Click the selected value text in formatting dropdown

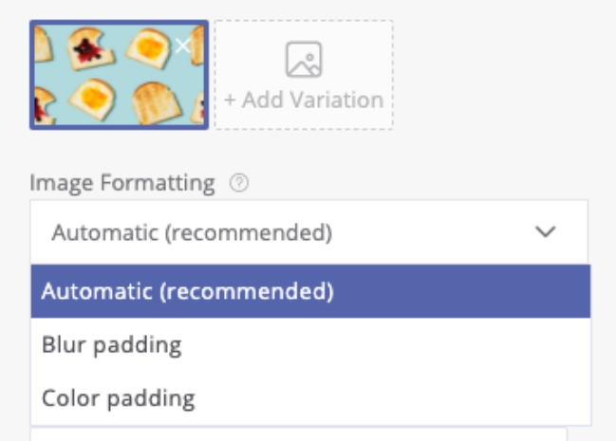[192, 232]
